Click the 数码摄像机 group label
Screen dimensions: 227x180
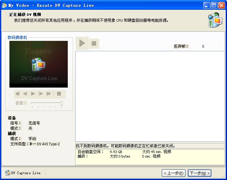tap(17, 38)
